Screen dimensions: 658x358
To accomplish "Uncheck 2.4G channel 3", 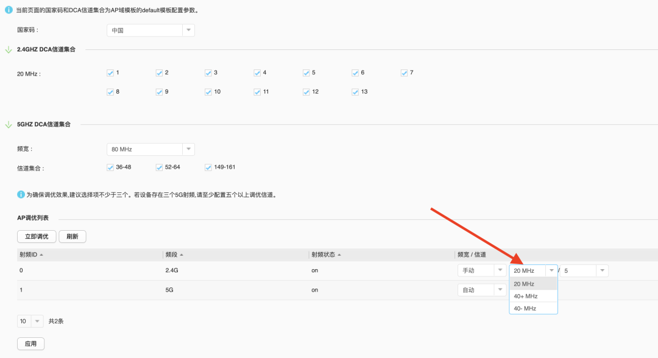I will pyautogui.click(x=208, y=73).
